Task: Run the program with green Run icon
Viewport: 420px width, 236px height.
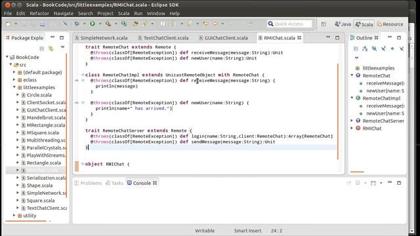Action: coord(93,24)
